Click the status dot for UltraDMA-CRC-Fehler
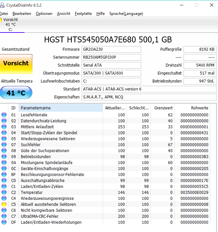 (x=4, y=216)
